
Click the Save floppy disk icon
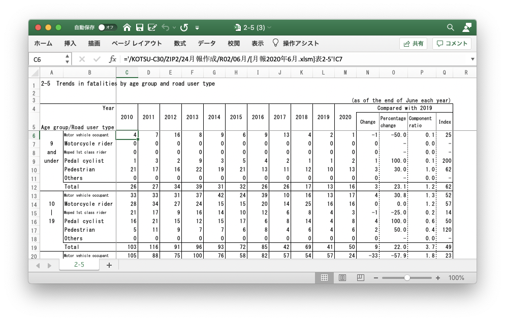pyautogui.click(x=139, y=27)
